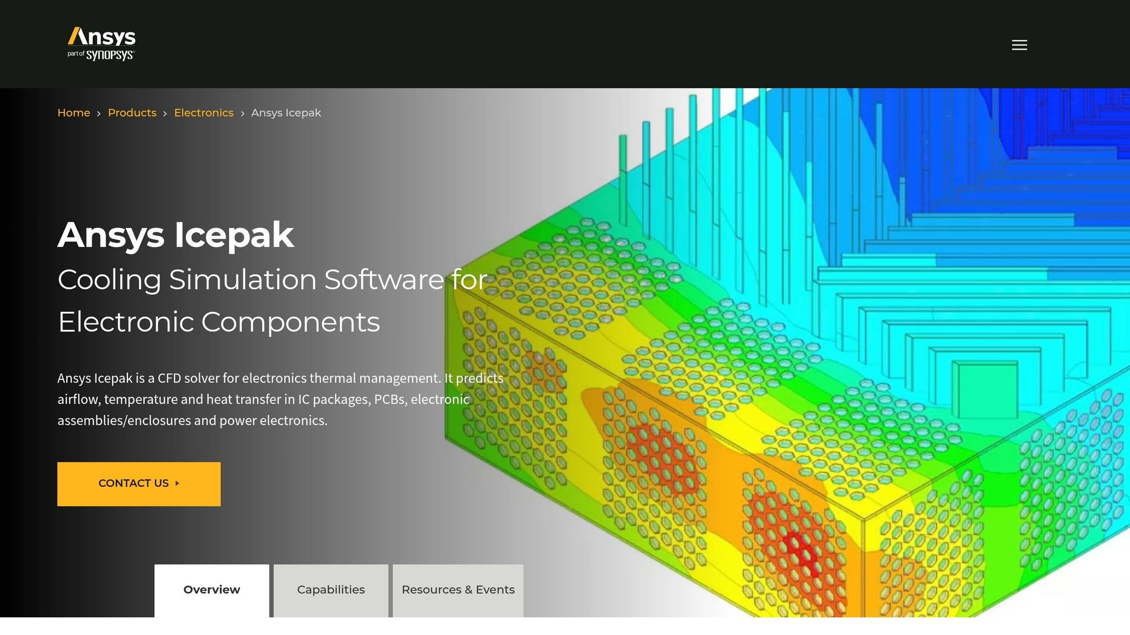Go to Home in breadcrumb
The height and width of the screenshot is (635, 1130).
coord(73,112)
